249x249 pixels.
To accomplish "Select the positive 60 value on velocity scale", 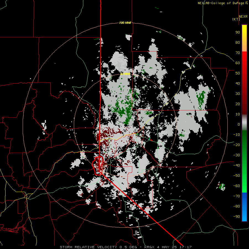I will pos(238,63).
